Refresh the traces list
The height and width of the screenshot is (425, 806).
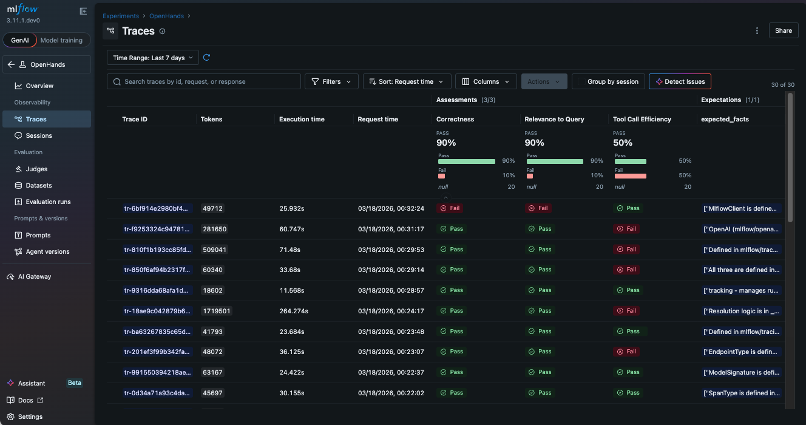tap(206, 56)
